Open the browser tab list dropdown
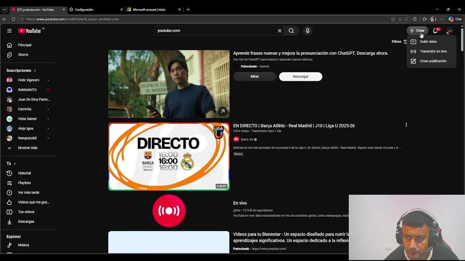Viewport: 465px width, 261px height. coord(4,10)
